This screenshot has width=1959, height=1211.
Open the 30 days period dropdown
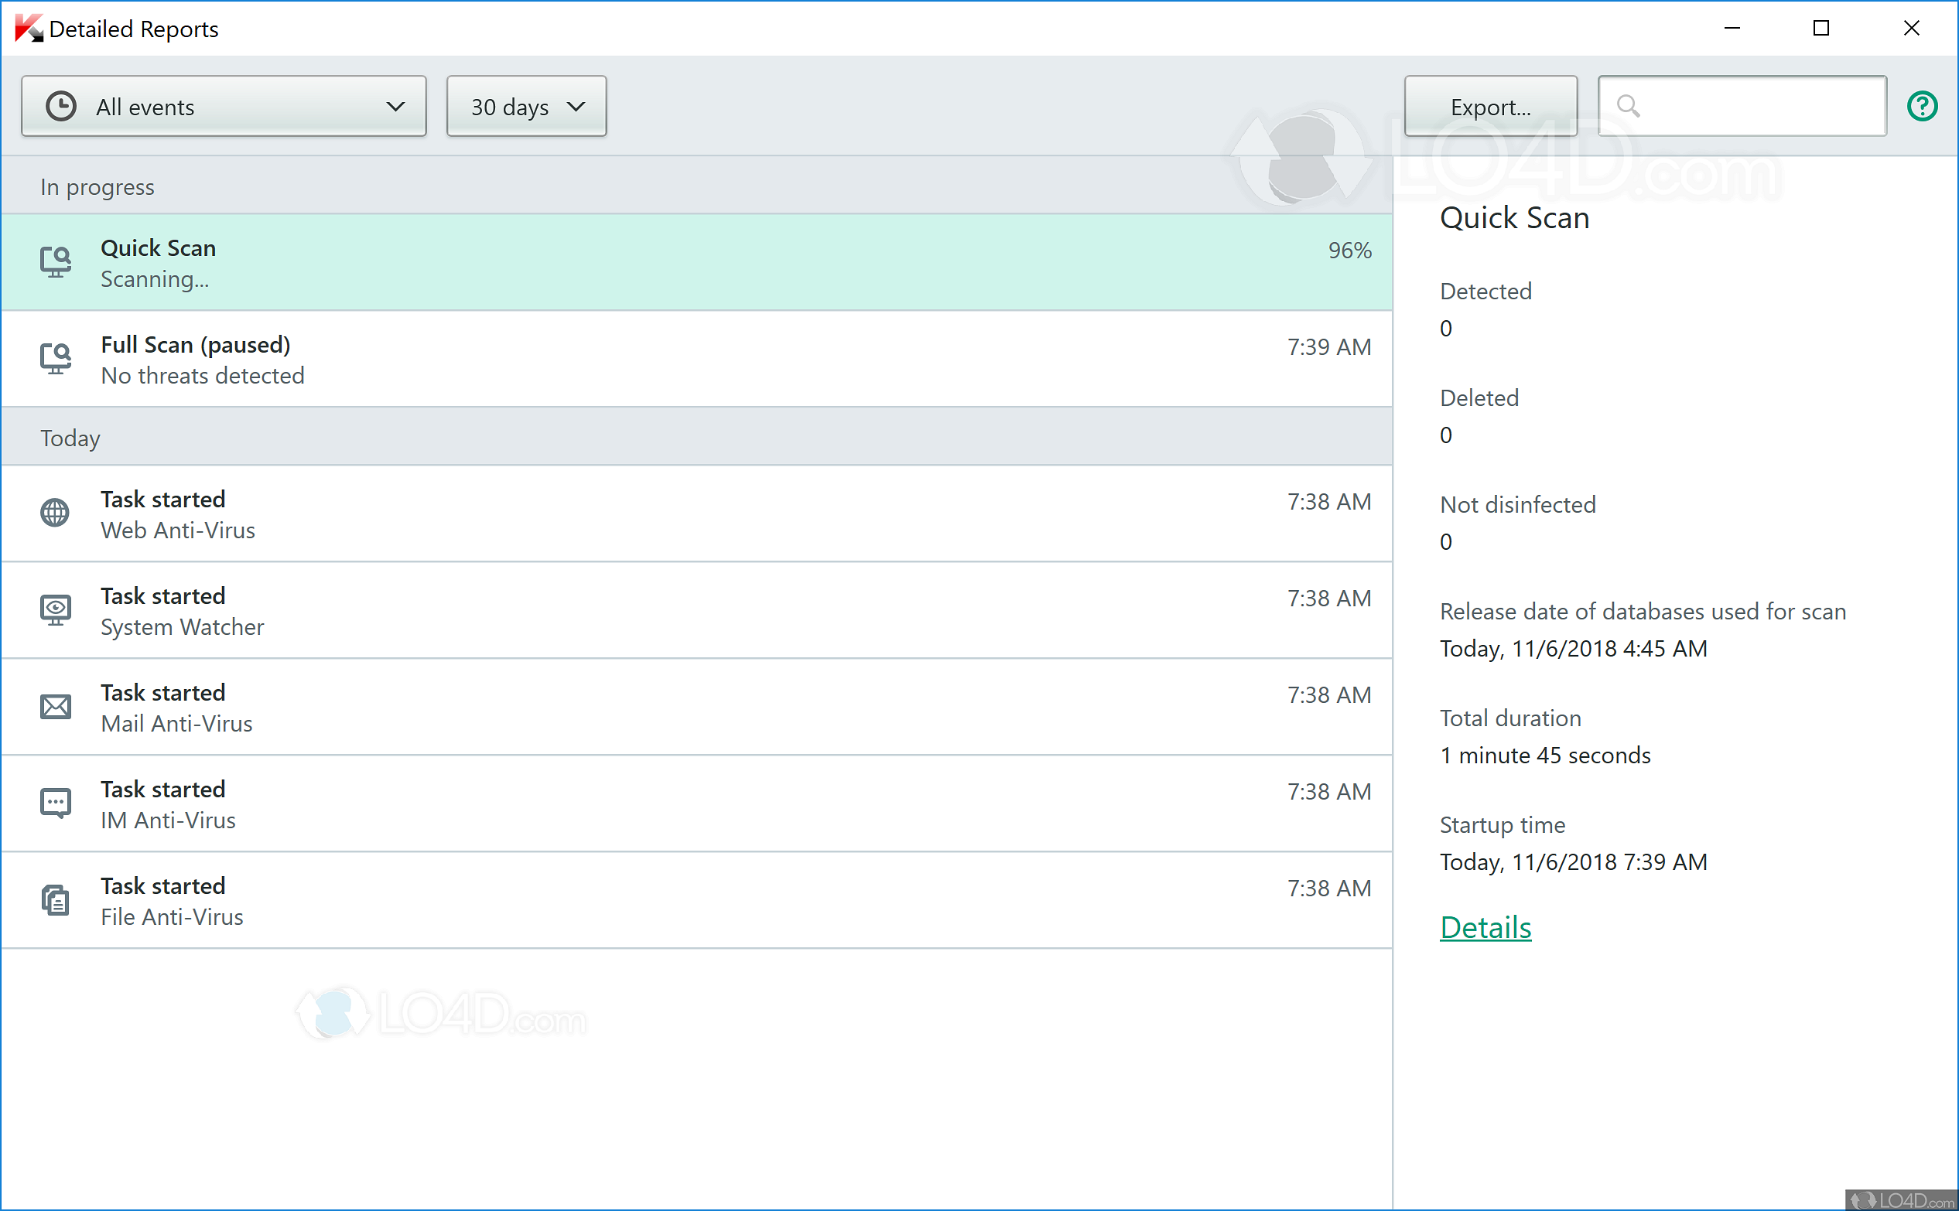(526, 107)
